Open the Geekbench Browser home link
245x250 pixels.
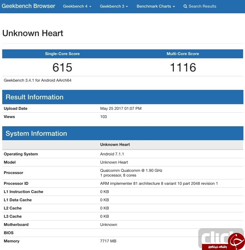(x=28, y=6)
